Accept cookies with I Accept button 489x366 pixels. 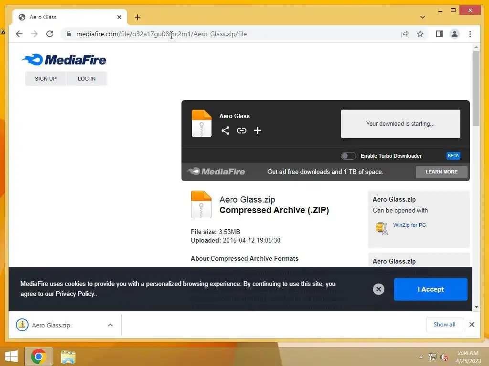point(430,289)
